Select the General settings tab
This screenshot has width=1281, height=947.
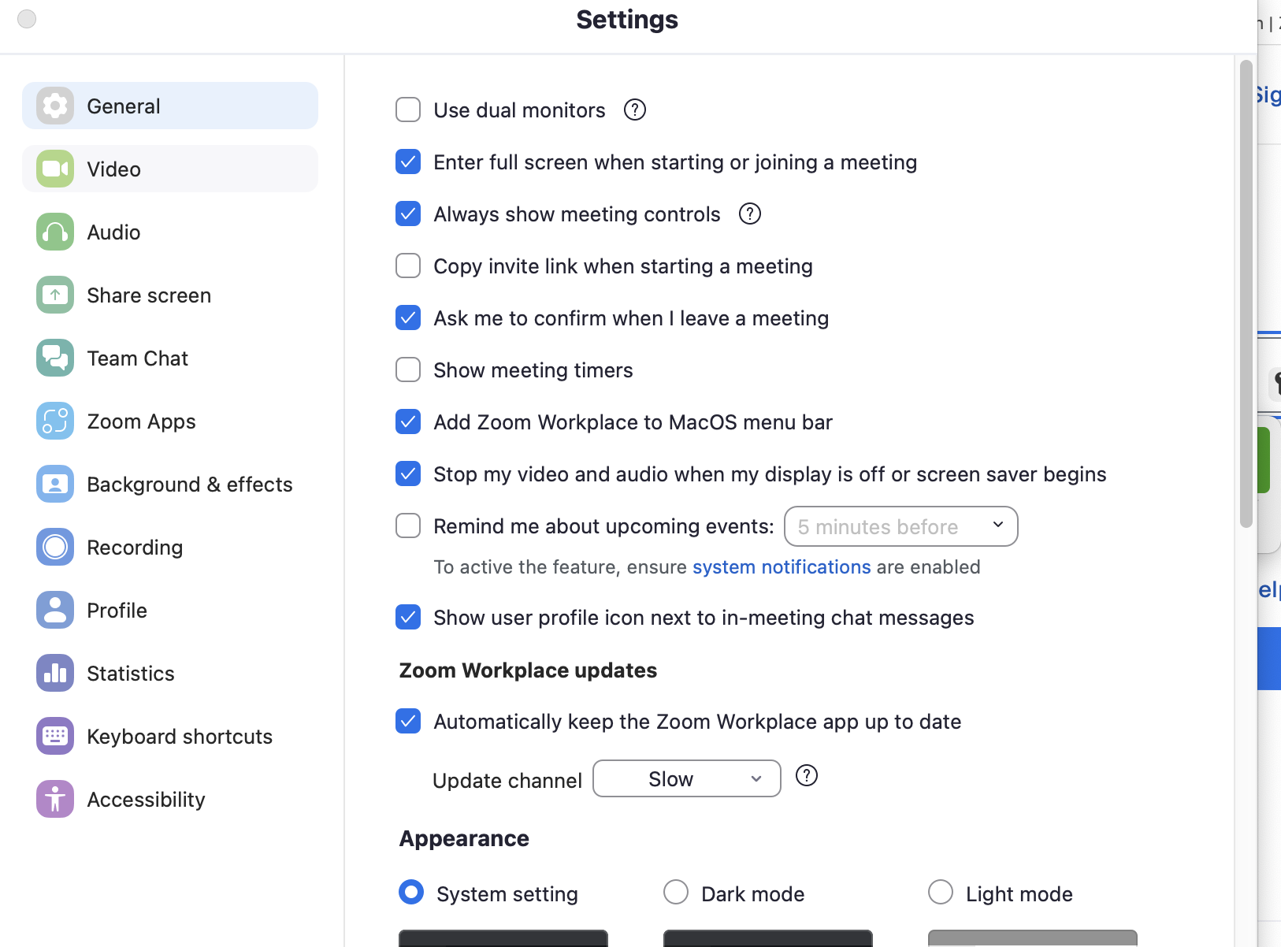(x=124, y=105)
